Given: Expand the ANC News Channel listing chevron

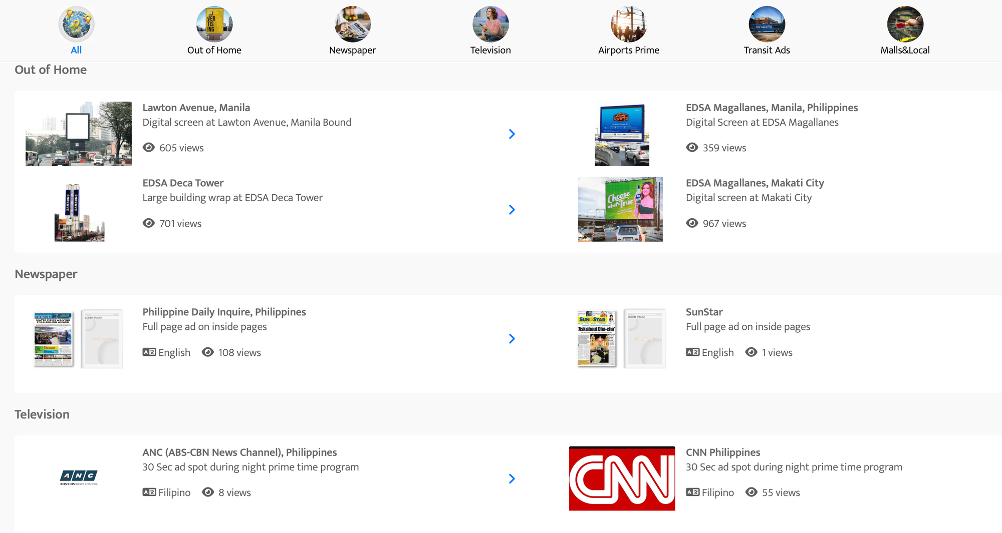Looking at the screenshot, I should pyautogui.click(x=512, y=479).
